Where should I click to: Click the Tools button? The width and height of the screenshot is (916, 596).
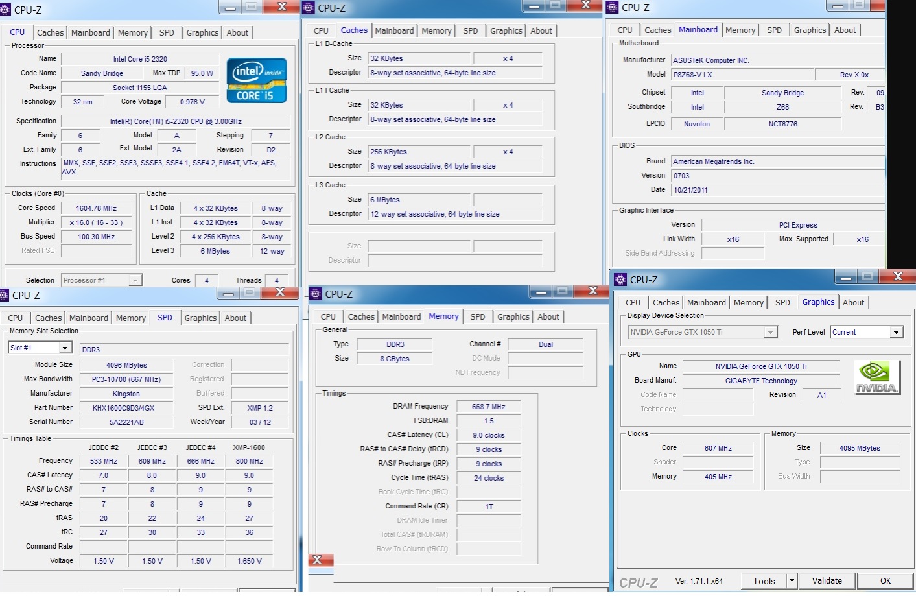(764, 581)
